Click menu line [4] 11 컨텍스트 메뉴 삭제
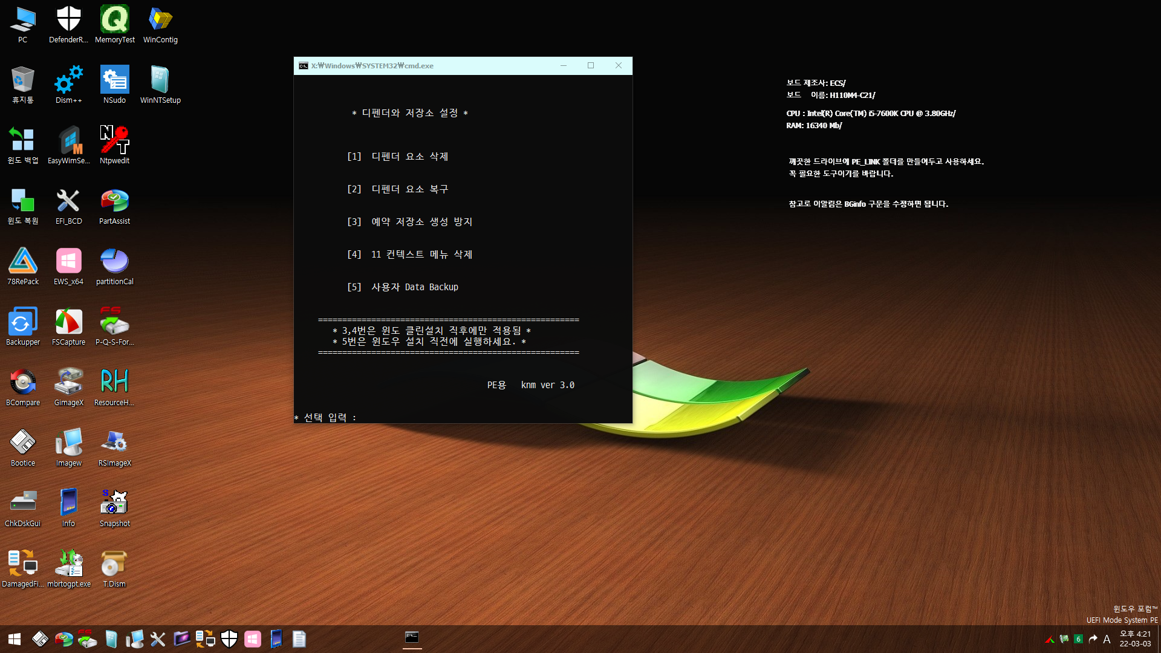Screen dimensions: 1161x653 point(409,255)
